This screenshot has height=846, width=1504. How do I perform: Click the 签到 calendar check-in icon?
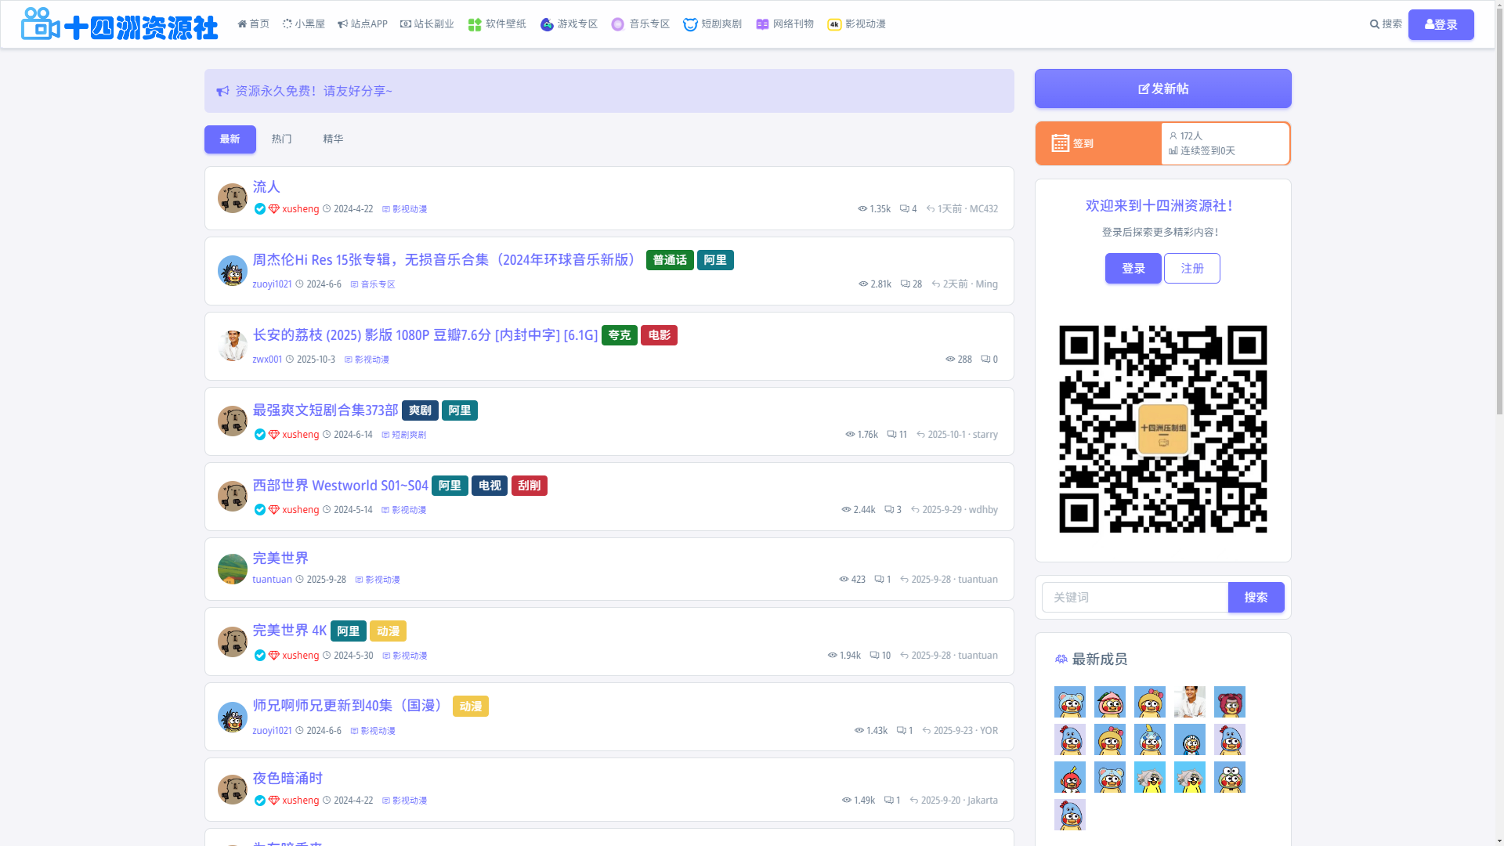tap(1060, 143)
